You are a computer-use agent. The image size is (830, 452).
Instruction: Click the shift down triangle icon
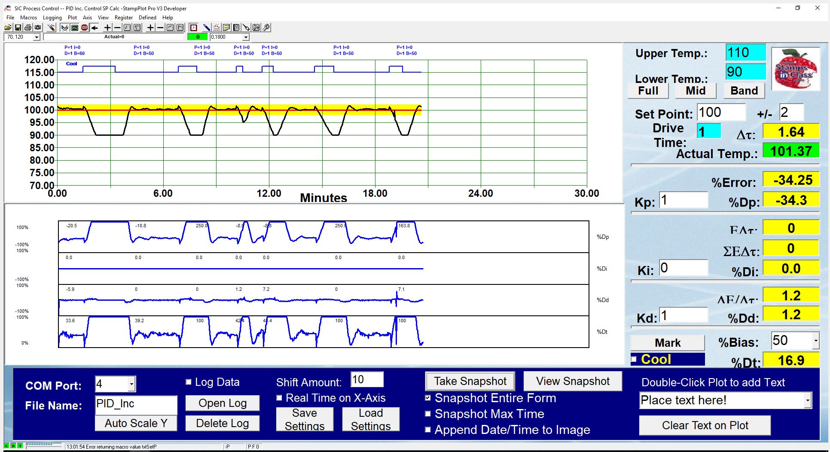click(x=137, y=27)
